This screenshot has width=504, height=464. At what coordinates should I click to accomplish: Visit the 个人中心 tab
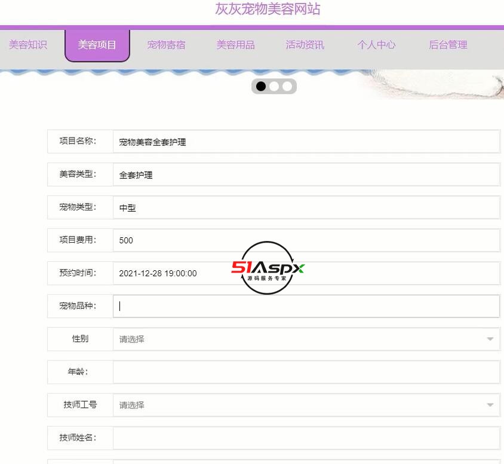pyautogui.click(x=376, y=45)
